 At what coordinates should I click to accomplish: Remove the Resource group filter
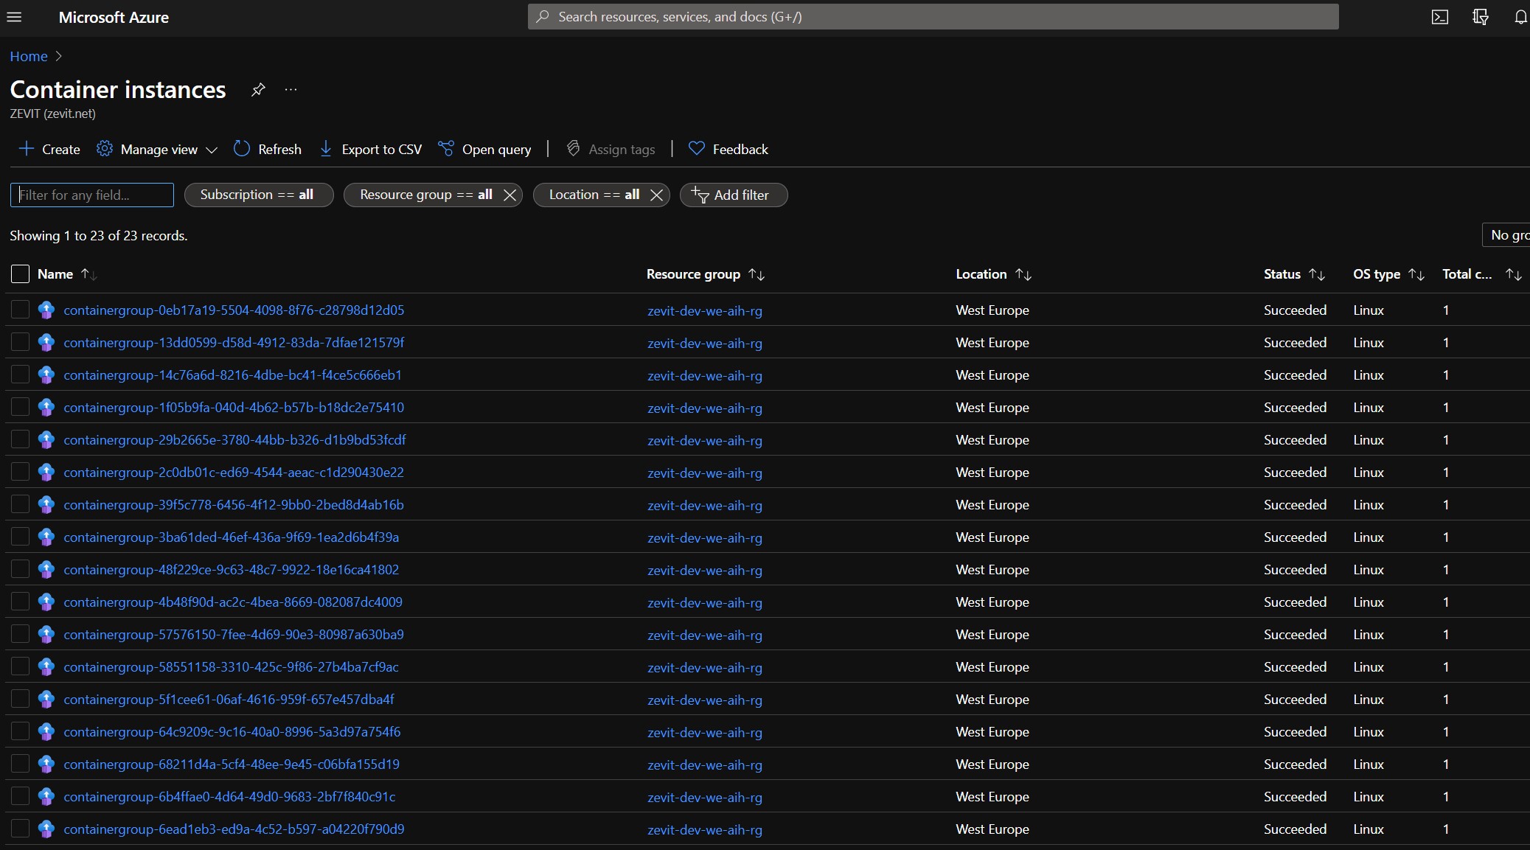[x=510, y=195]
